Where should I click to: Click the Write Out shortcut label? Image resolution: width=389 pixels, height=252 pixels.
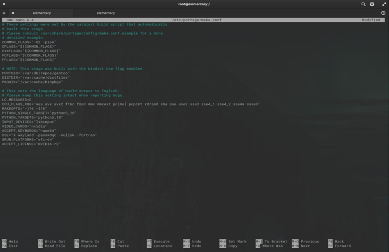click(x=55, y=242)
